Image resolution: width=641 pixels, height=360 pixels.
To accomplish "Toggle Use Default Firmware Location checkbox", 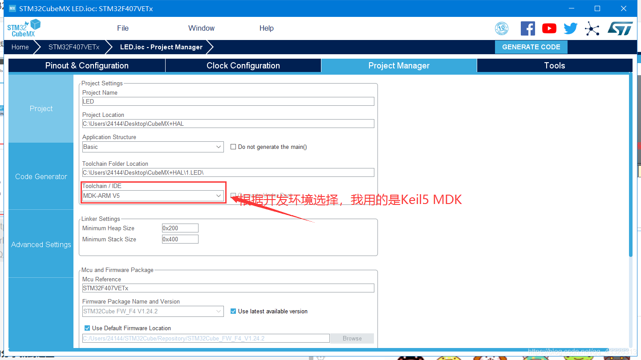I will click(x=87, y=328).
